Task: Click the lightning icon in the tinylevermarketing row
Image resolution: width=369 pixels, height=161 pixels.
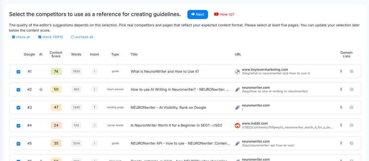Action: click(341, 71)
